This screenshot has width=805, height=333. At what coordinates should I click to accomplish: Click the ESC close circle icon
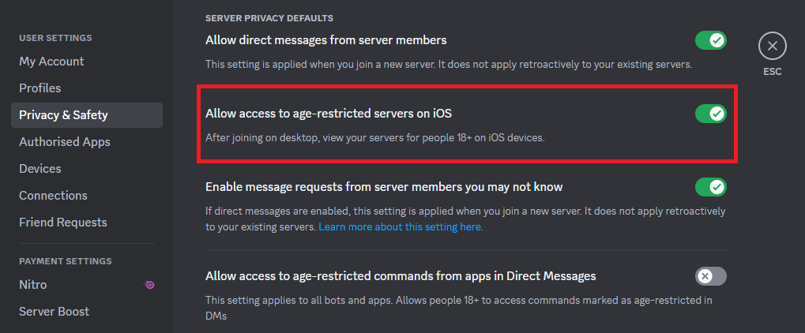[772, 46]
